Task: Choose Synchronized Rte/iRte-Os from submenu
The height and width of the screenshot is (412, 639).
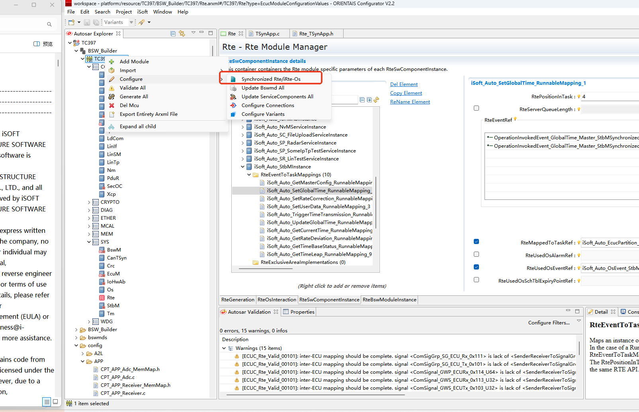Action: (x=271, y=79)
